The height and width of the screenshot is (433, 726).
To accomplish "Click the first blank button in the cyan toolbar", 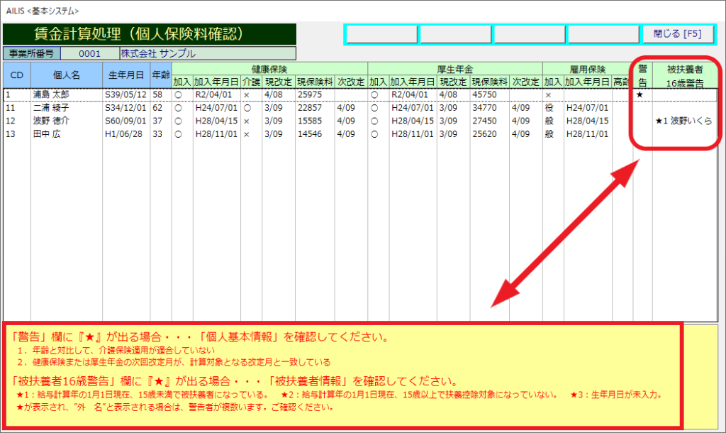I will (382, 34).
